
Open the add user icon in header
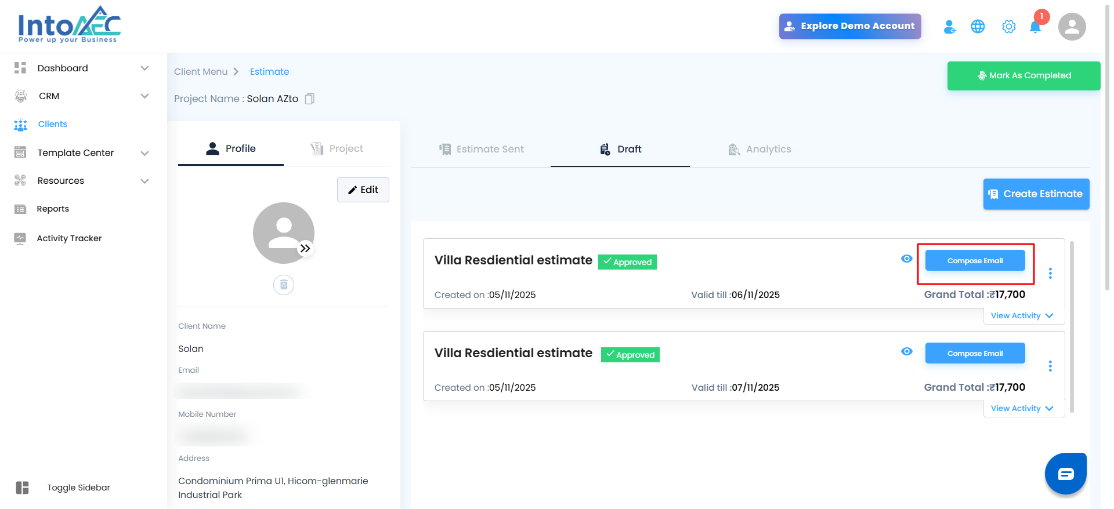click(950, 27)
